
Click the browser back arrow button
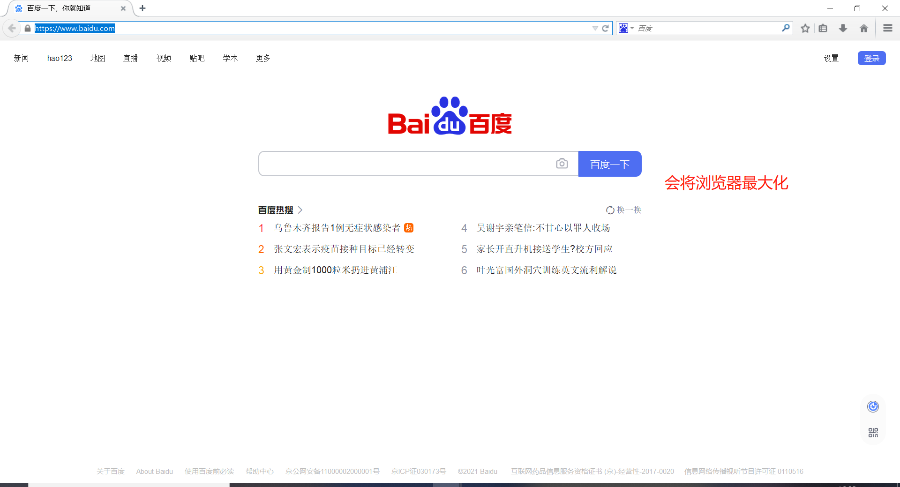pos(12,28)
